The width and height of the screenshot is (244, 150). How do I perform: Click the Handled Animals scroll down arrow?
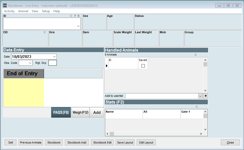[x=205, y=90]
